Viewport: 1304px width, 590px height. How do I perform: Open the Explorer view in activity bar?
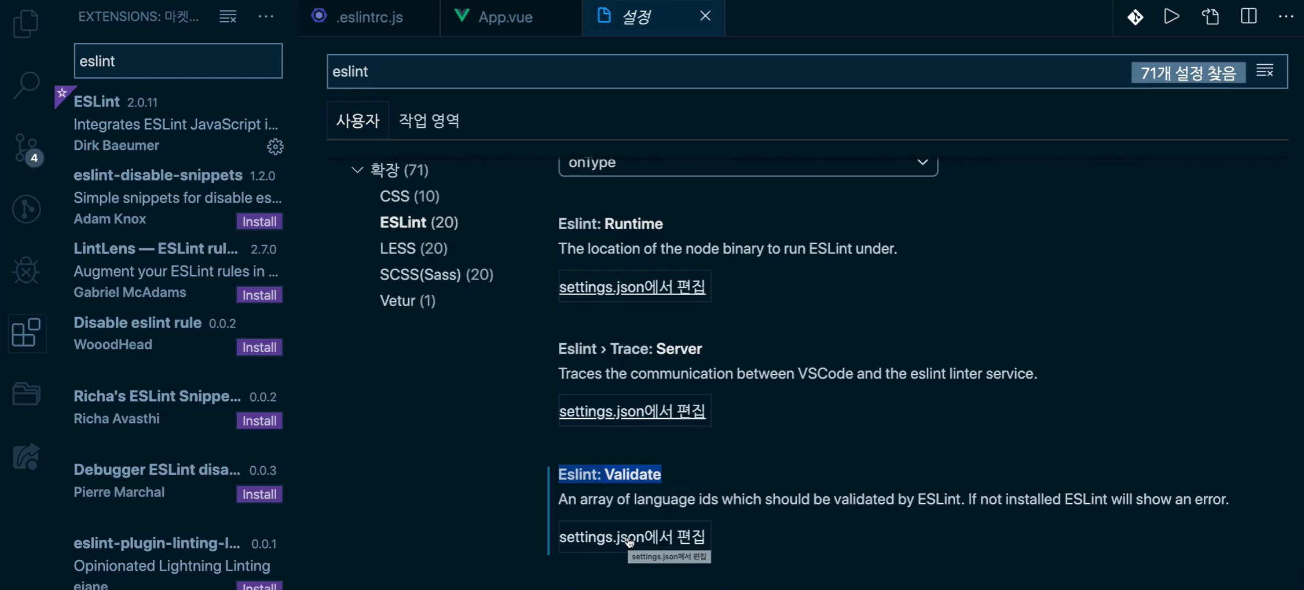[x=26, y=24]
